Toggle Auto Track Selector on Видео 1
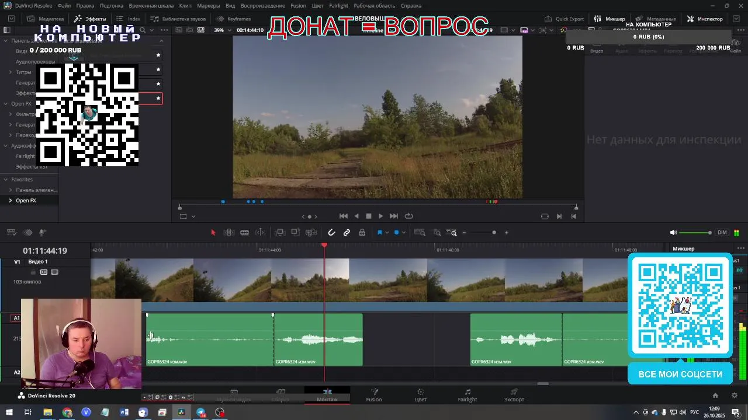The height and width of the screenshot is (420, 748). [x=44, y=272]
